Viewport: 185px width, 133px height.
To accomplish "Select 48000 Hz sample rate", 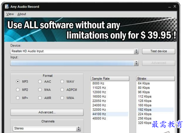I will tap(110, 118).
